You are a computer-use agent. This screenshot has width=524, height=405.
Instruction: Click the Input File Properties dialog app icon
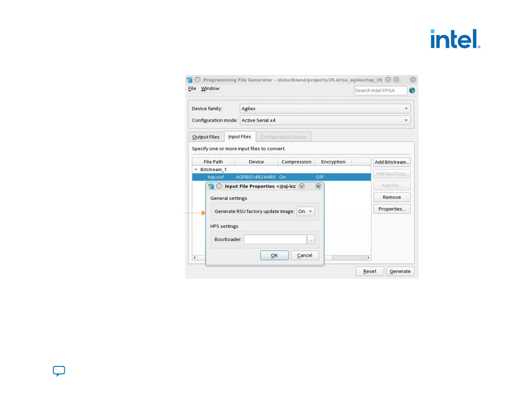211,186
